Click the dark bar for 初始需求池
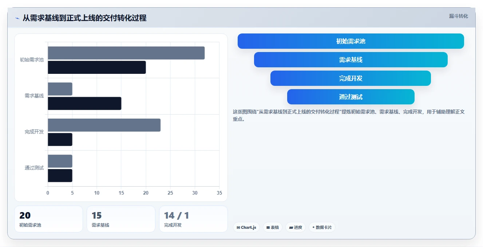The image size is (483, 247). (97, 67)
